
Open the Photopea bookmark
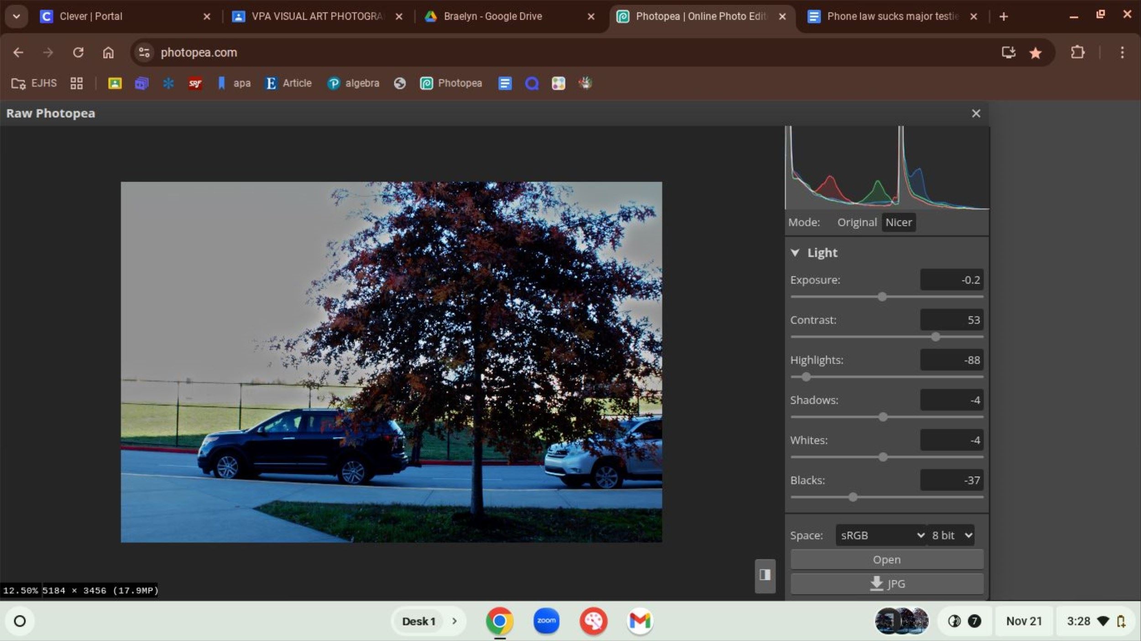tap(451, 83)
